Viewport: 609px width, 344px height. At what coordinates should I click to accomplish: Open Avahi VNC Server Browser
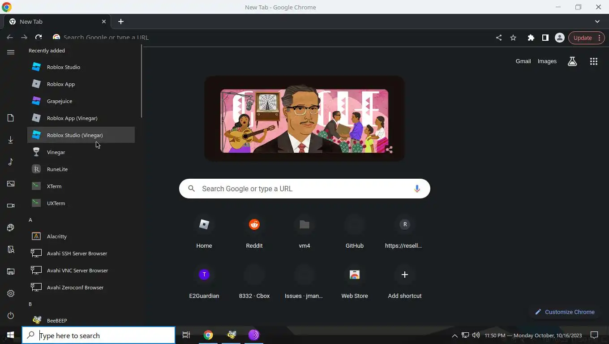coord(81,271)
